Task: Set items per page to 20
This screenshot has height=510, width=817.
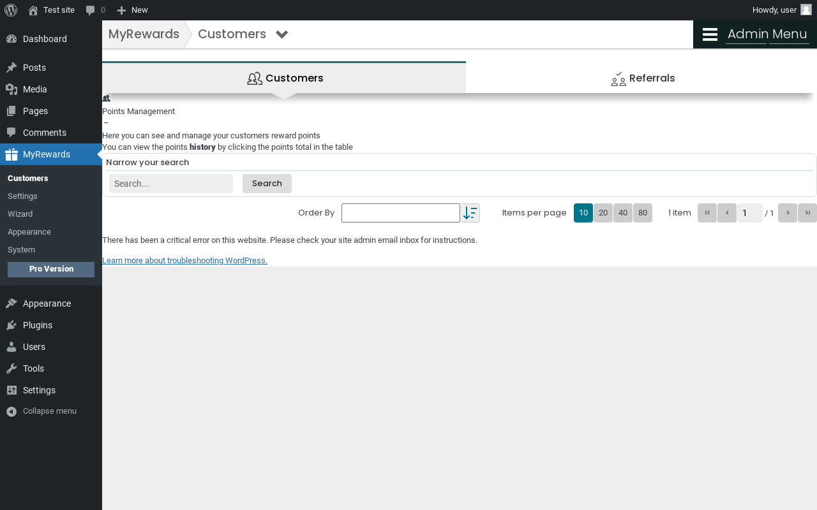Action: coord(603,213)
